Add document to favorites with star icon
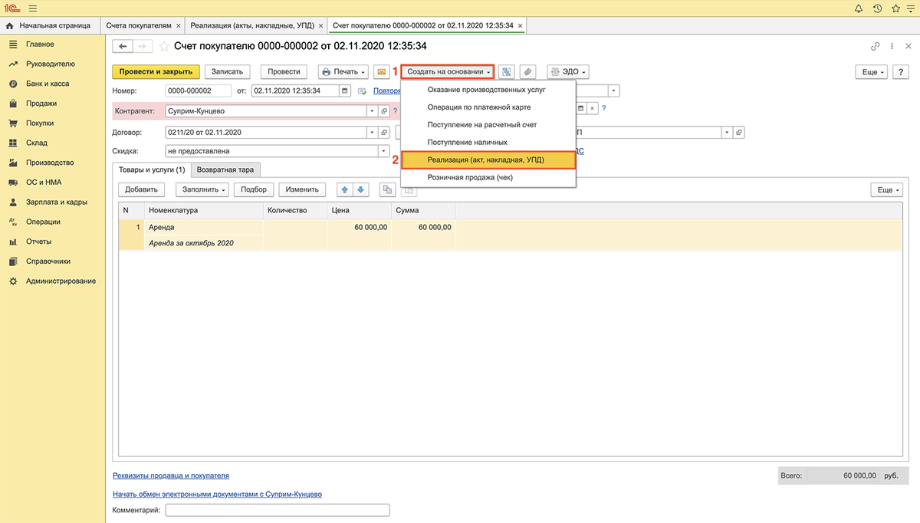Image resolution: width=920 pixels, height=523 pixels. click(163, 46)
